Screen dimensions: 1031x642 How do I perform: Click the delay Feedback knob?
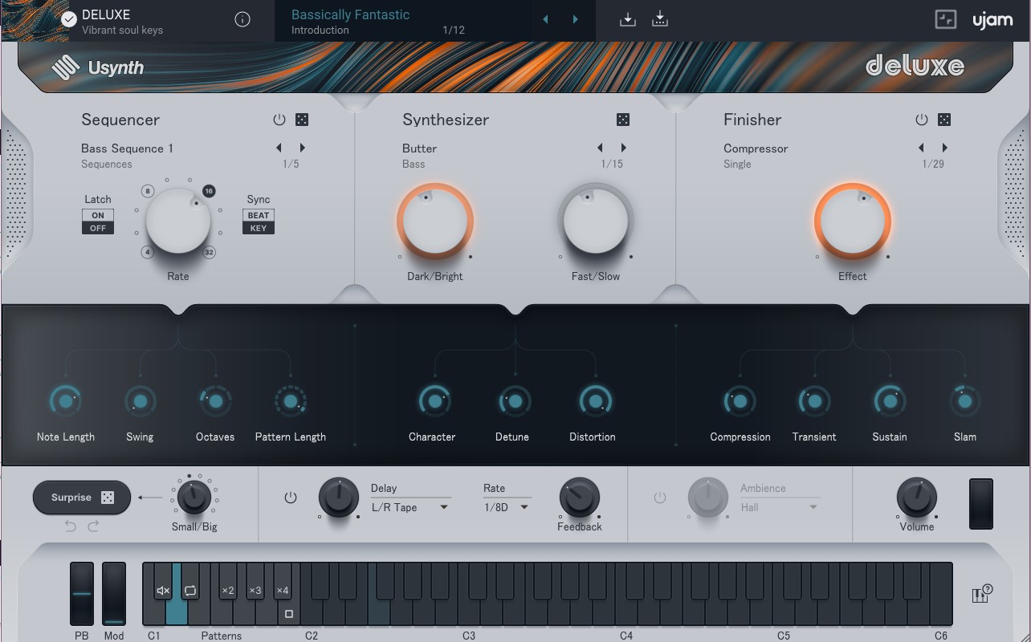(x=579, y=498)
